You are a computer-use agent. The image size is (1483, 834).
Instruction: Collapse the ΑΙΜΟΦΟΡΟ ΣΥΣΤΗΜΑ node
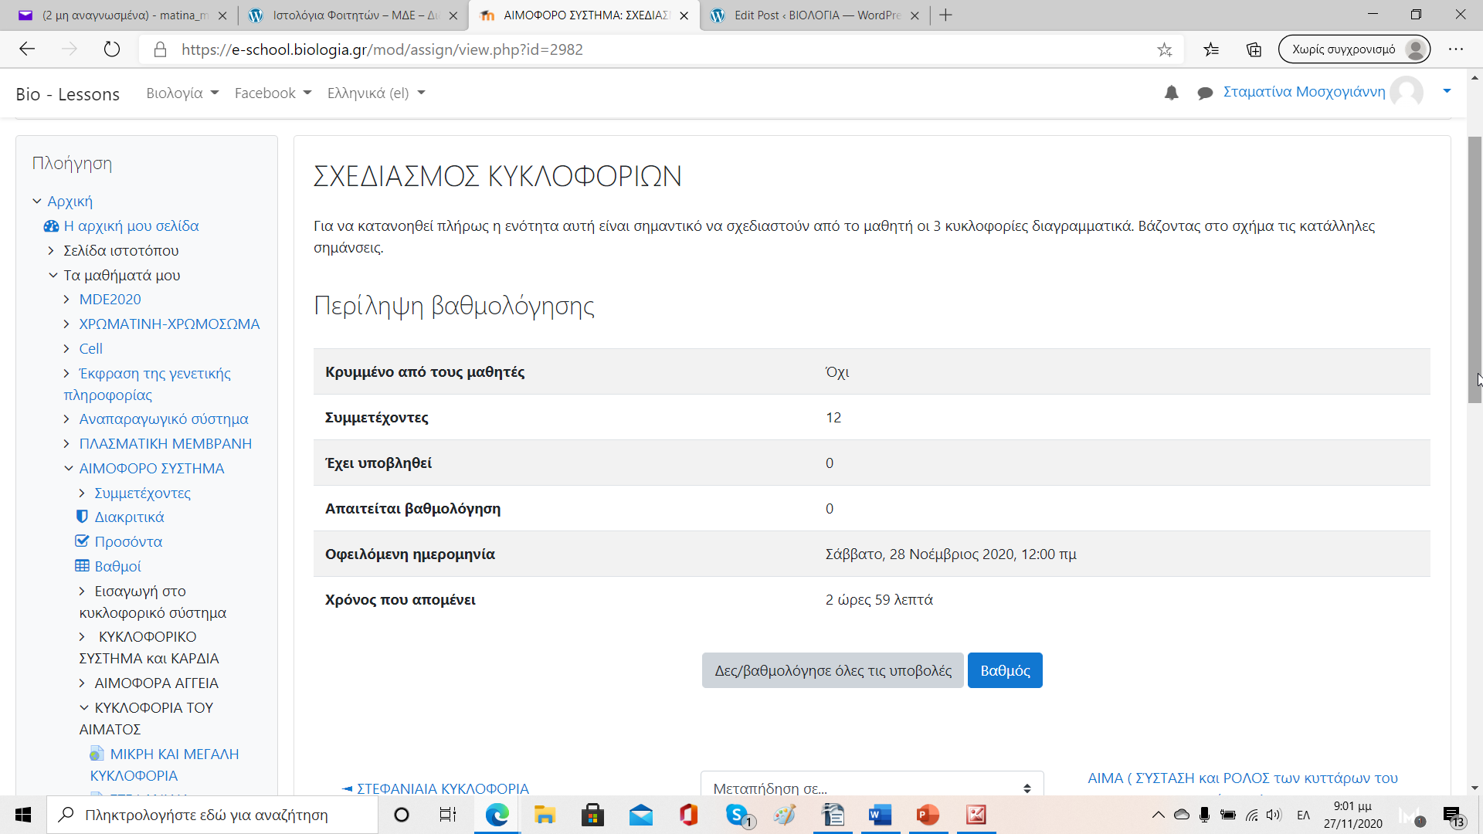click(69, 469)
